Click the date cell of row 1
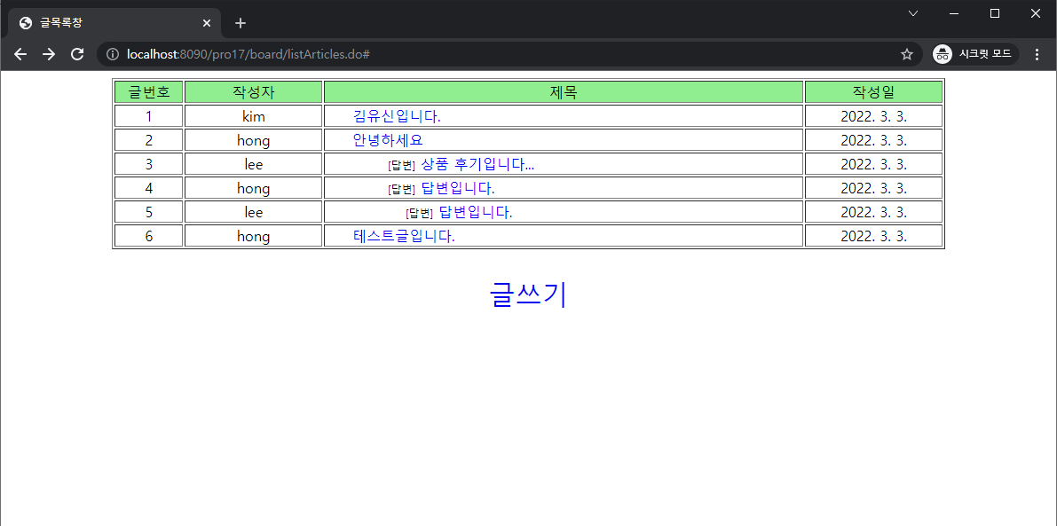 pos(873,116)
